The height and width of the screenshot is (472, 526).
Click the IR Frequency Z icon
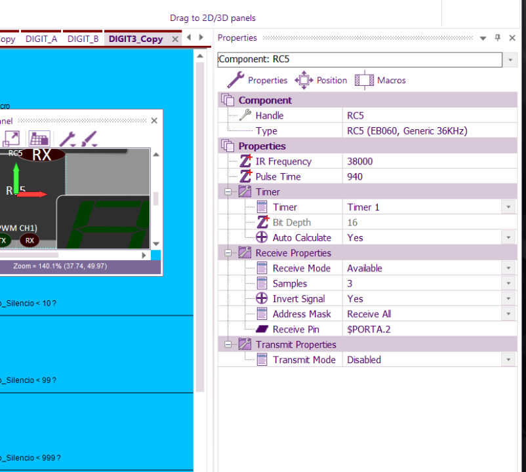click(245, 161)
